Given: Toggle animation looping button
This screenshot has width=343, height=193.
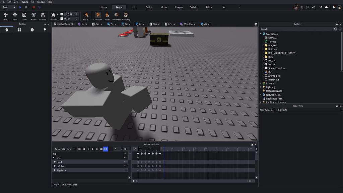Looking at the screenshot, I should (106, 149).
